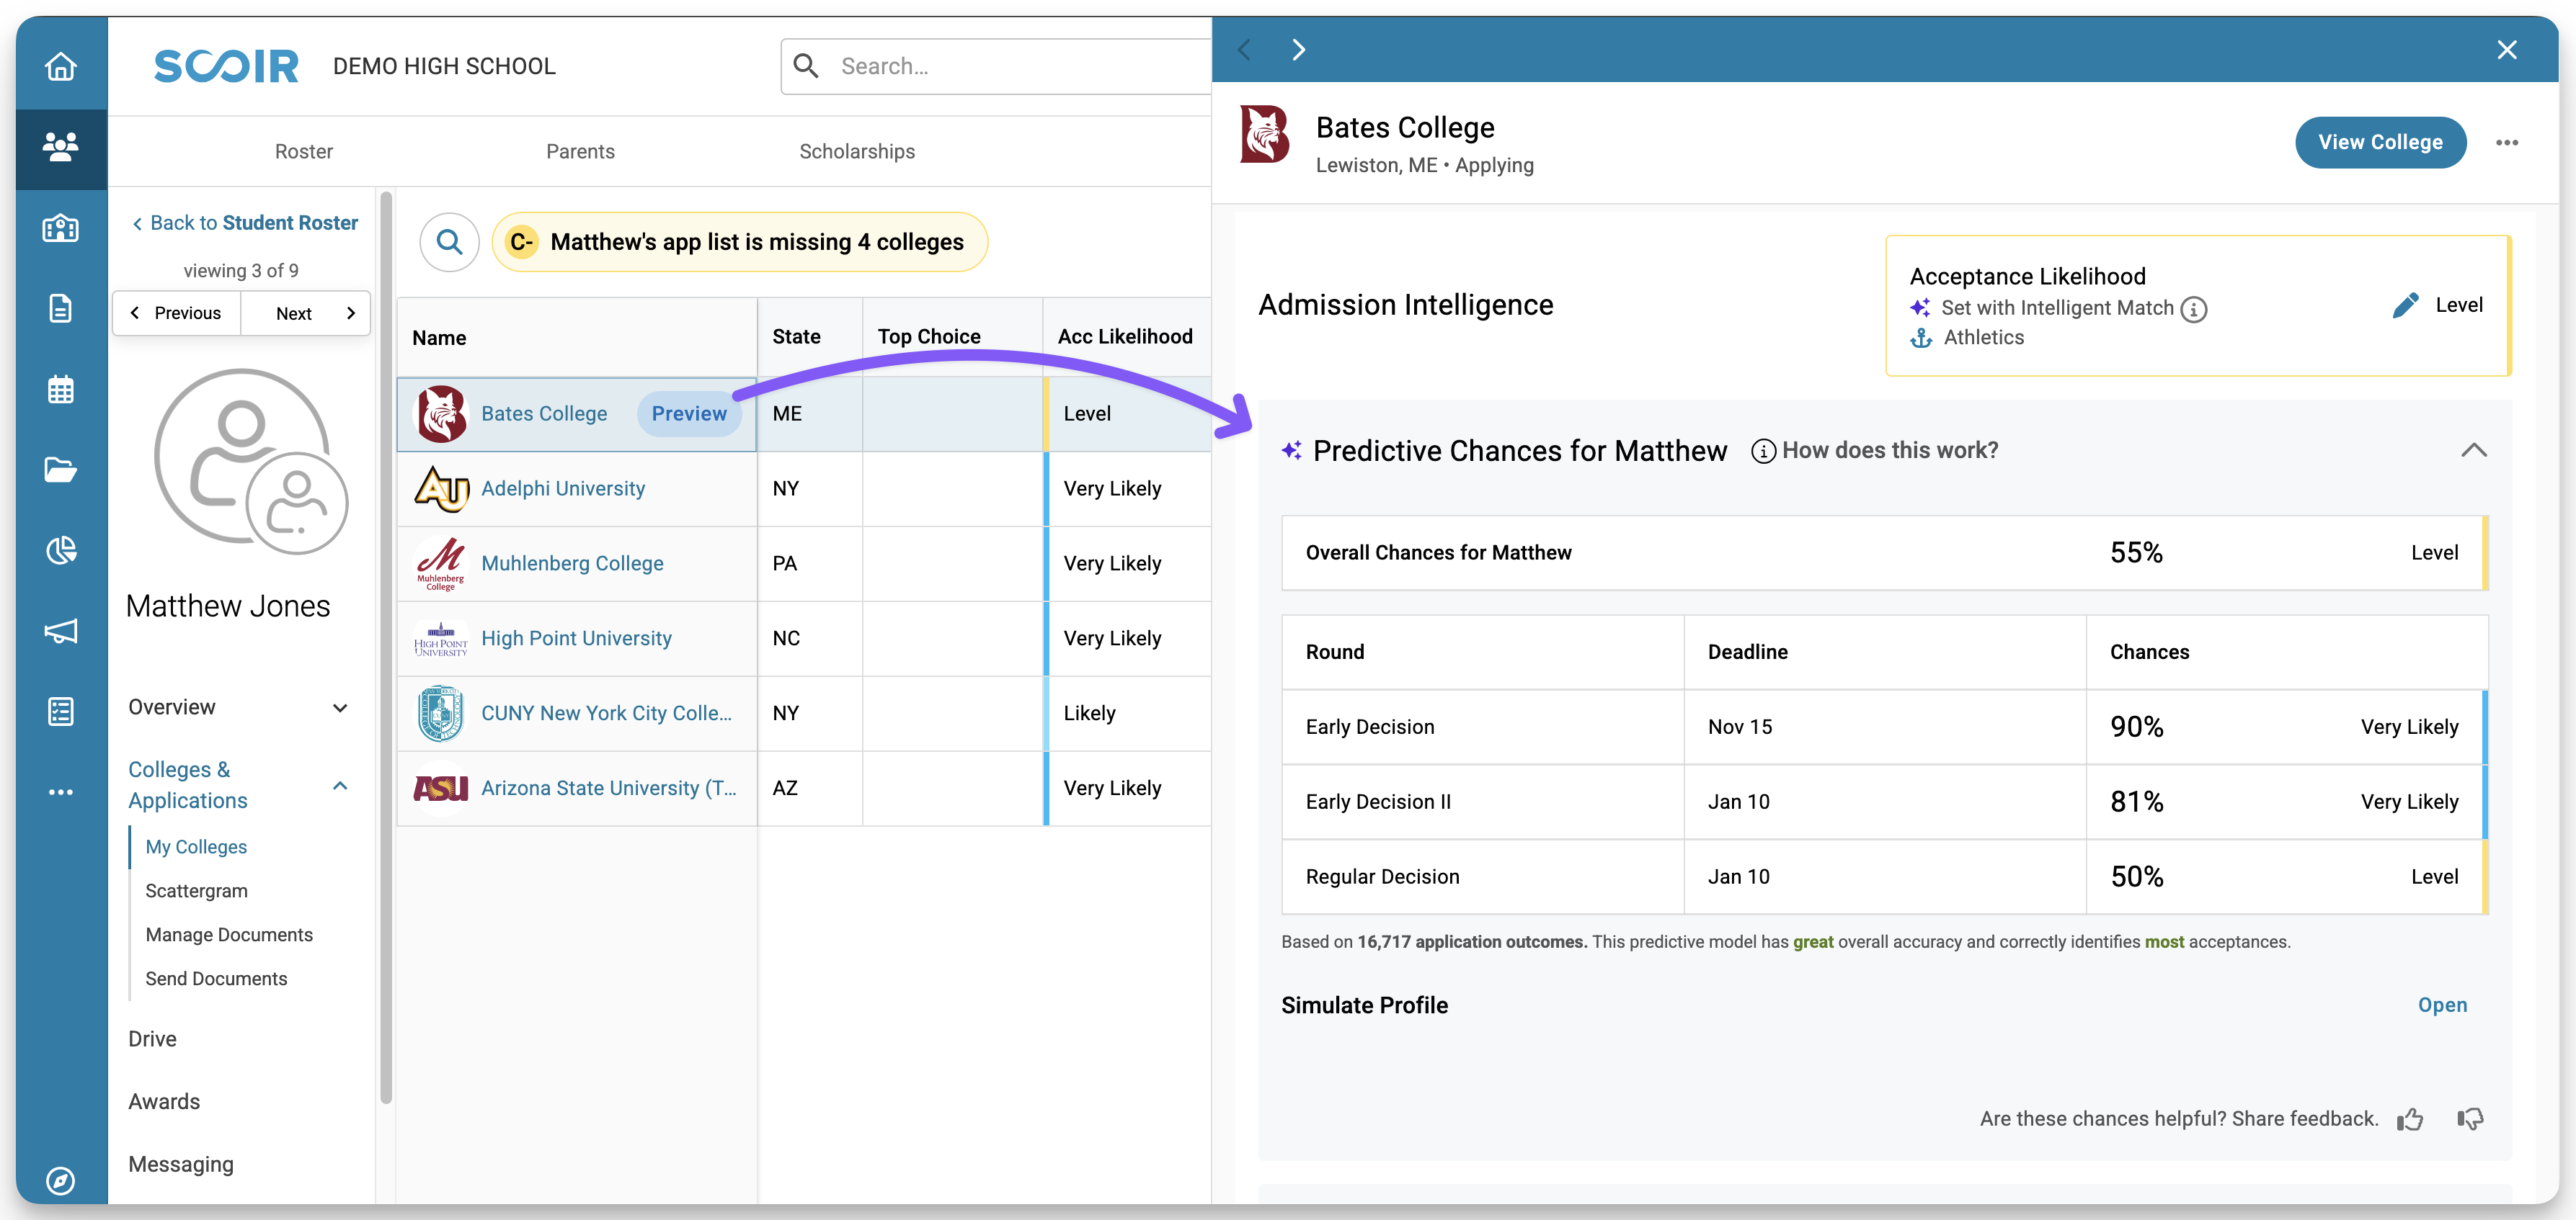Click the View College button
Viewport: 2576px width, 1220px height.
[2380, 143]
